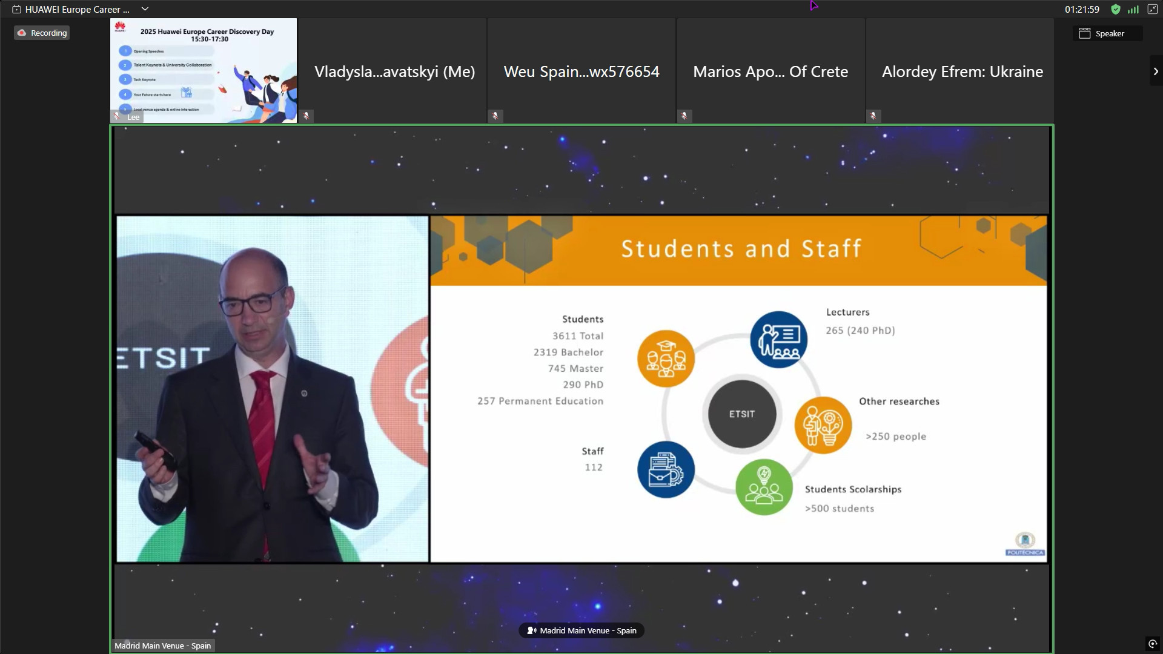Select the Alordey Efrem: Ukraine participant tile
This screenshot has height=654, width=1163.
pos(961,71)
